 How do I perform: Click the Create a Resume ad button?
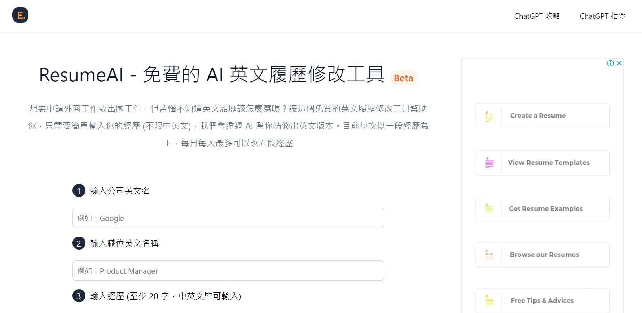(x=538, y=116)
